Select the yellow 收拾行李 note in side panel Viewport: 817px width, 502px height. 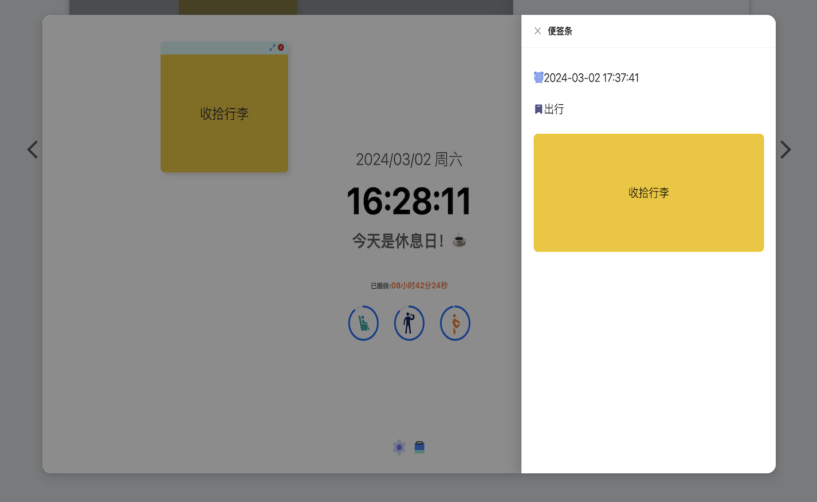click(649, 193)
